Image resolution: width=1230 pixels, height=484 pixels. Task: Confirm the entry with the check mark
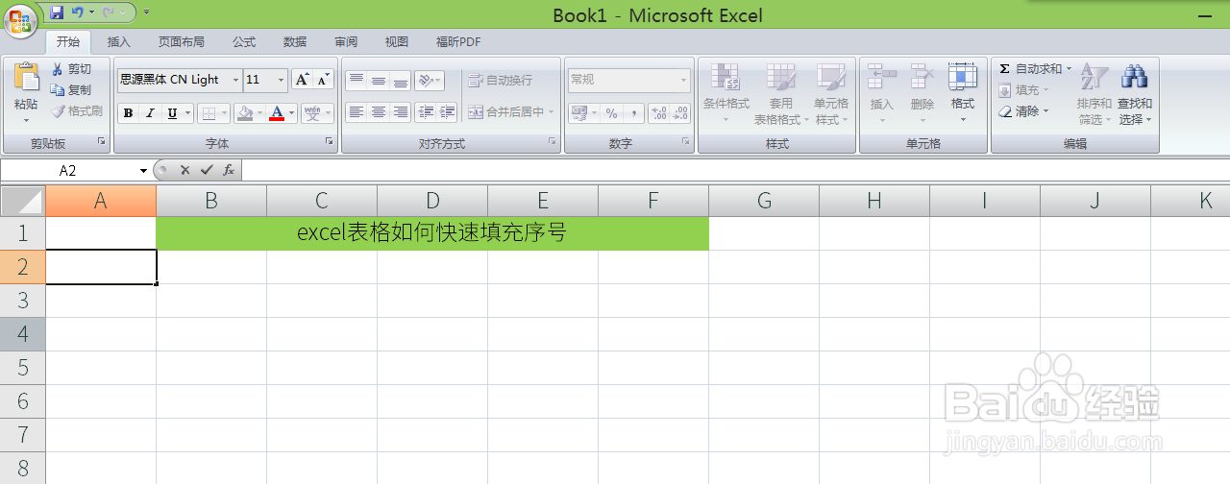(206, 170)
